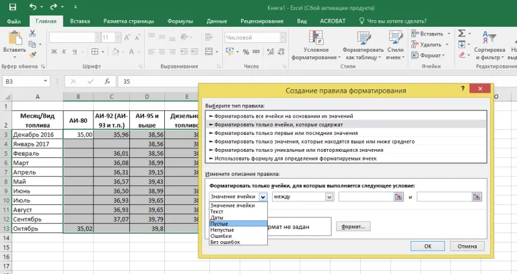Open the Числовой number format dropdown
This screenshot has width=517, height=274.
(283, 37)
